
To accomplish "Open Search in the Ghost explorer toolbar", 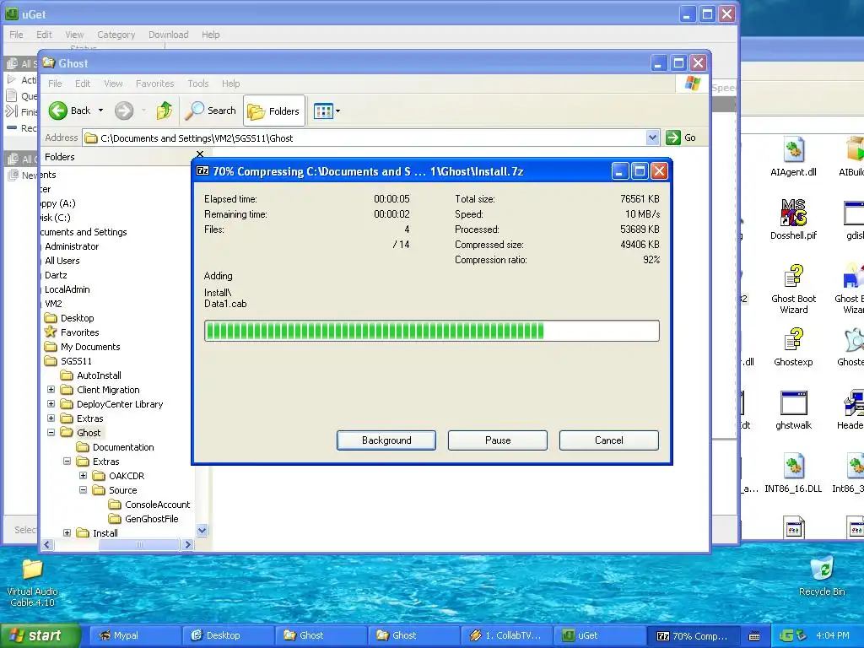I will 210,111.
